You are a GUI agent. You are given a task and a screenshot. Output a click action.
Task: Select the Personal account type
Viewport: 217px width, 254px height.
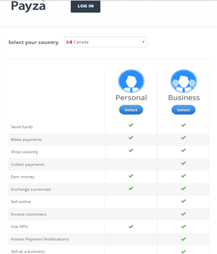pos(131,110)
